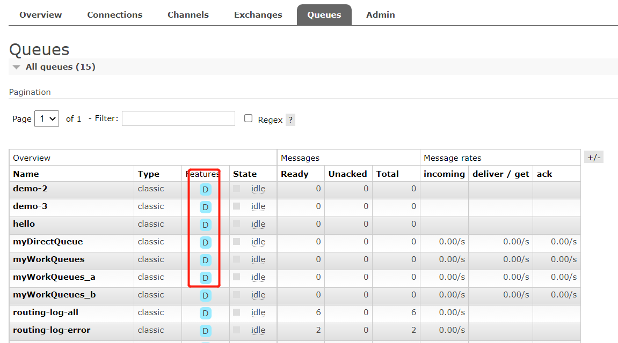Viewport: 618px width, 343px height.
Task: Sort queues by Unacked column
Action: (347, 174)
